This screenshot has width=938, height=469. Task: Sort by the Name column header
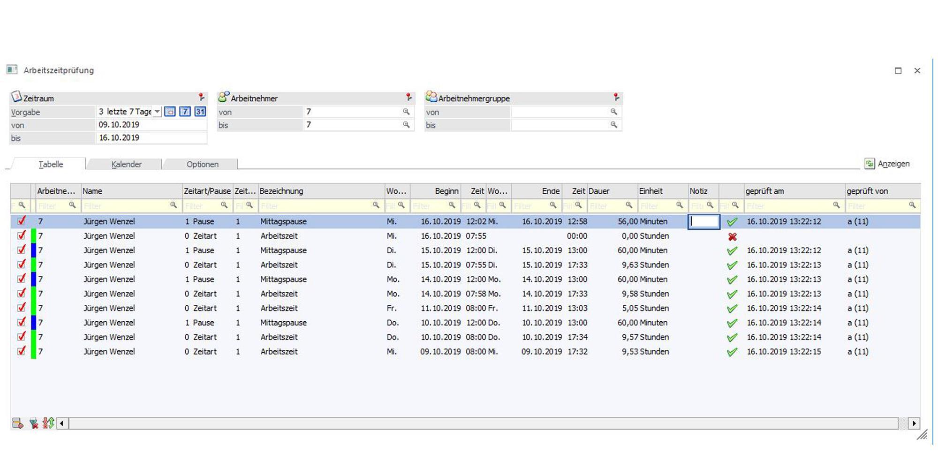[x=132, y=191]
